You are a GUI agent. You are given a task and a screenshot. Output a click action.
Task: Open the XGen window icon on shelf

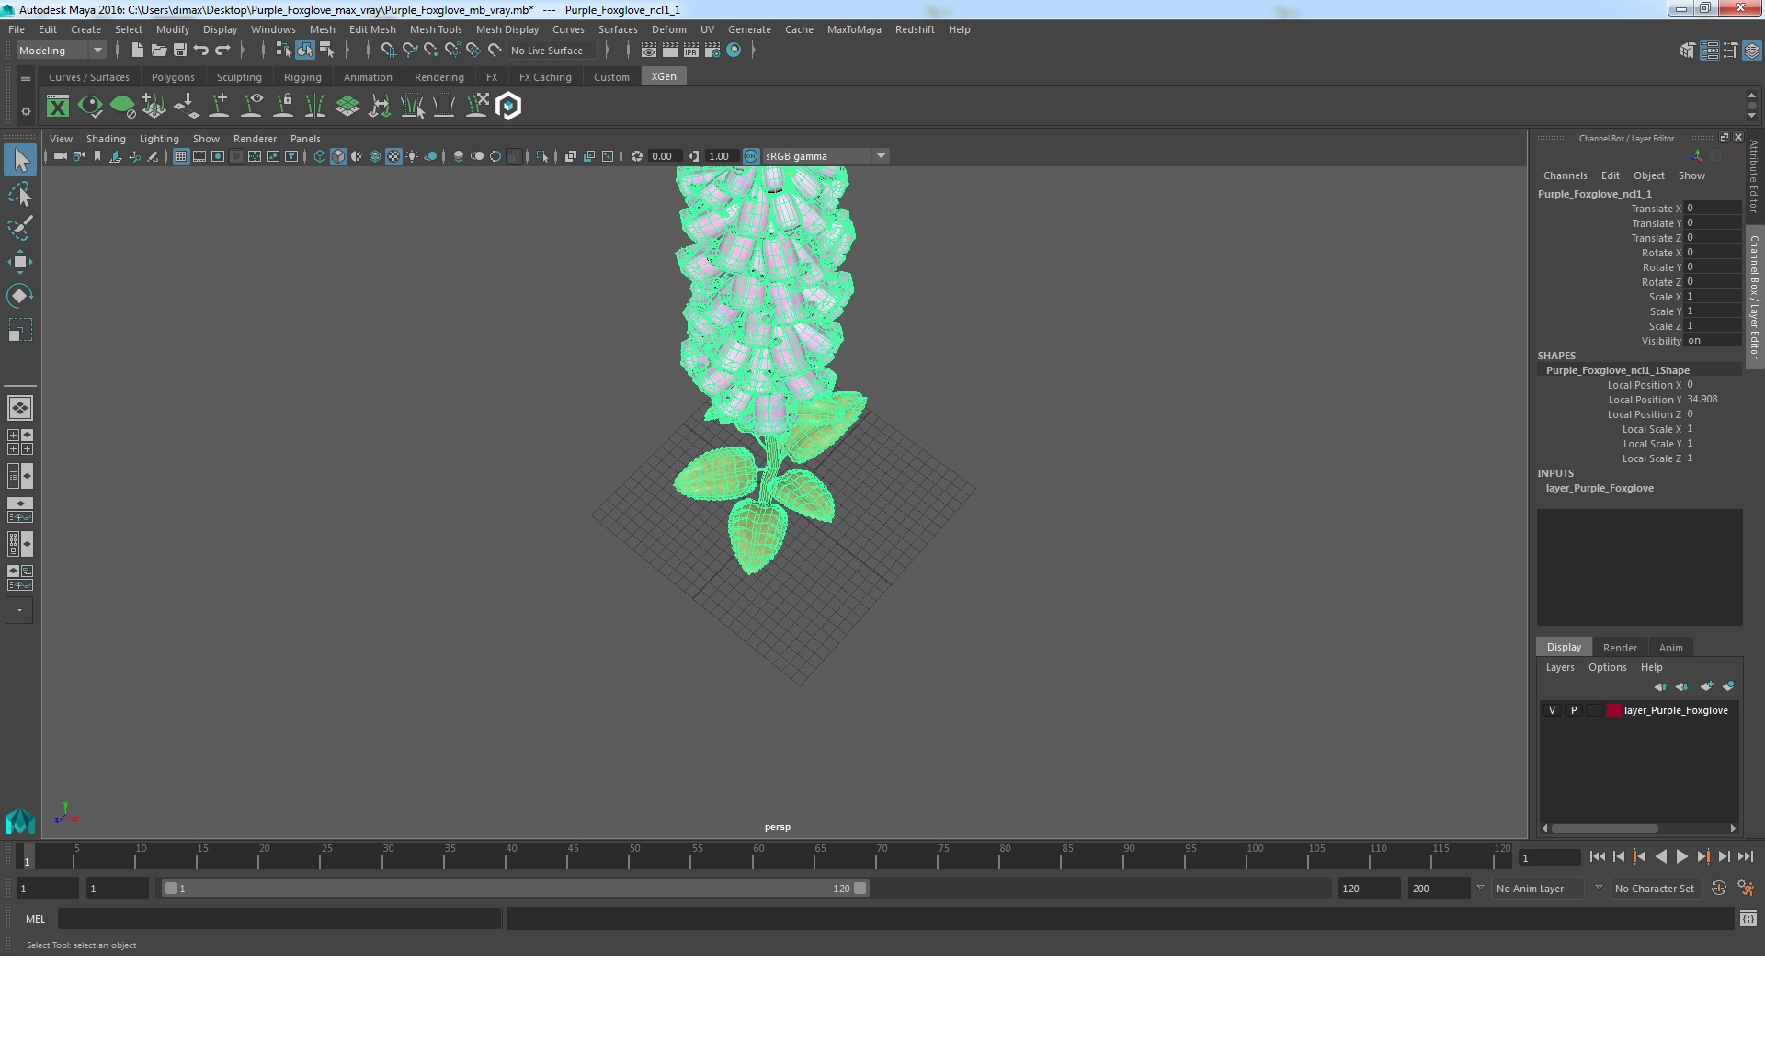click(x=58, y=107)
